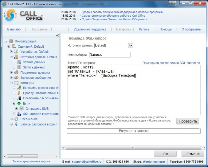Click the Запись разговора microphone icon
The height and width of the screenshot is (167, 208).
click(16, 124)
